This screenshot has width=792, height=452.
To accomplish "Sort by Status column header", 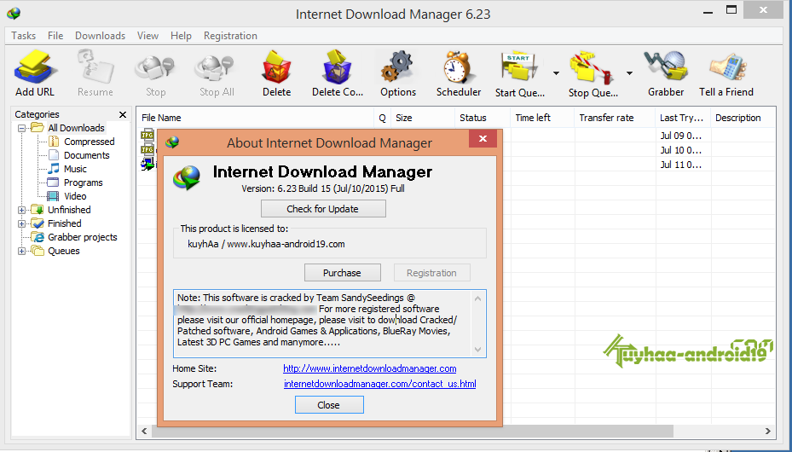I will (x=483, y=118).
